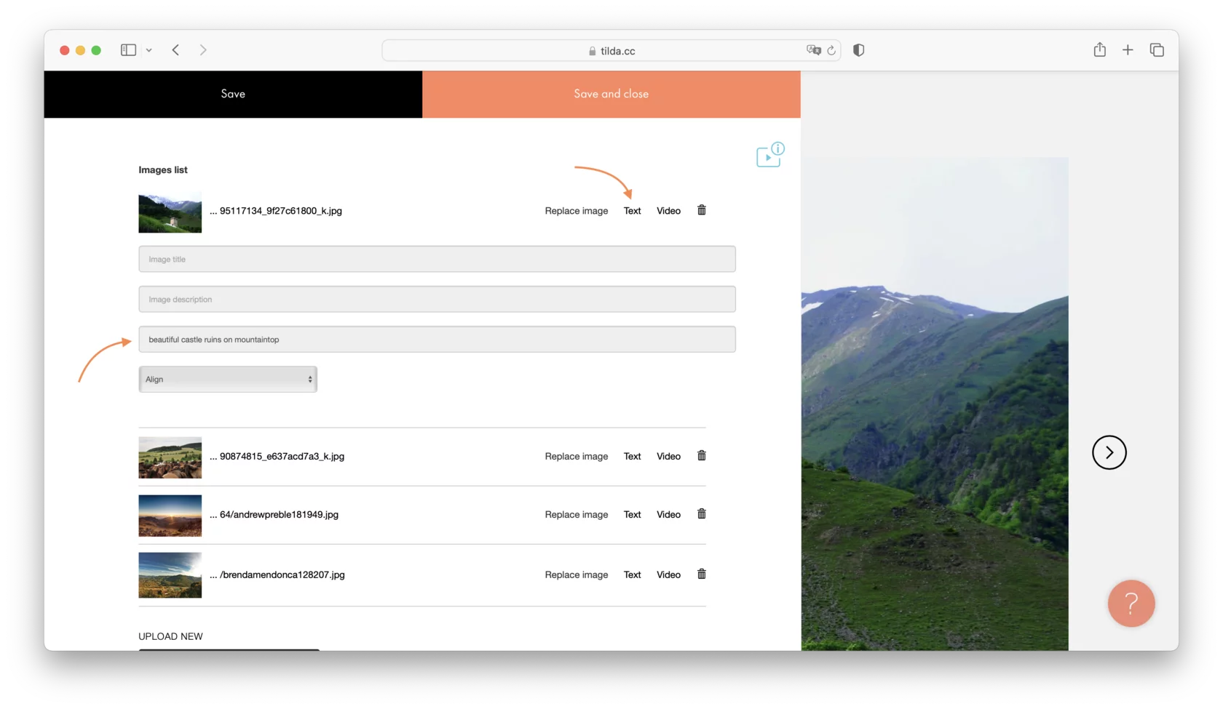Viewport: 1223px width, 709px height.
Task: Open the orange help question mark button
Action: click(x=1131, y=604)
